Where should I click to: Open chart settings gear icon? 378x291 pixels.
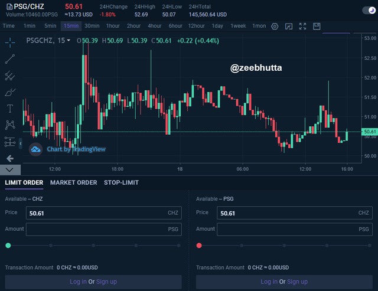[275, 26]
